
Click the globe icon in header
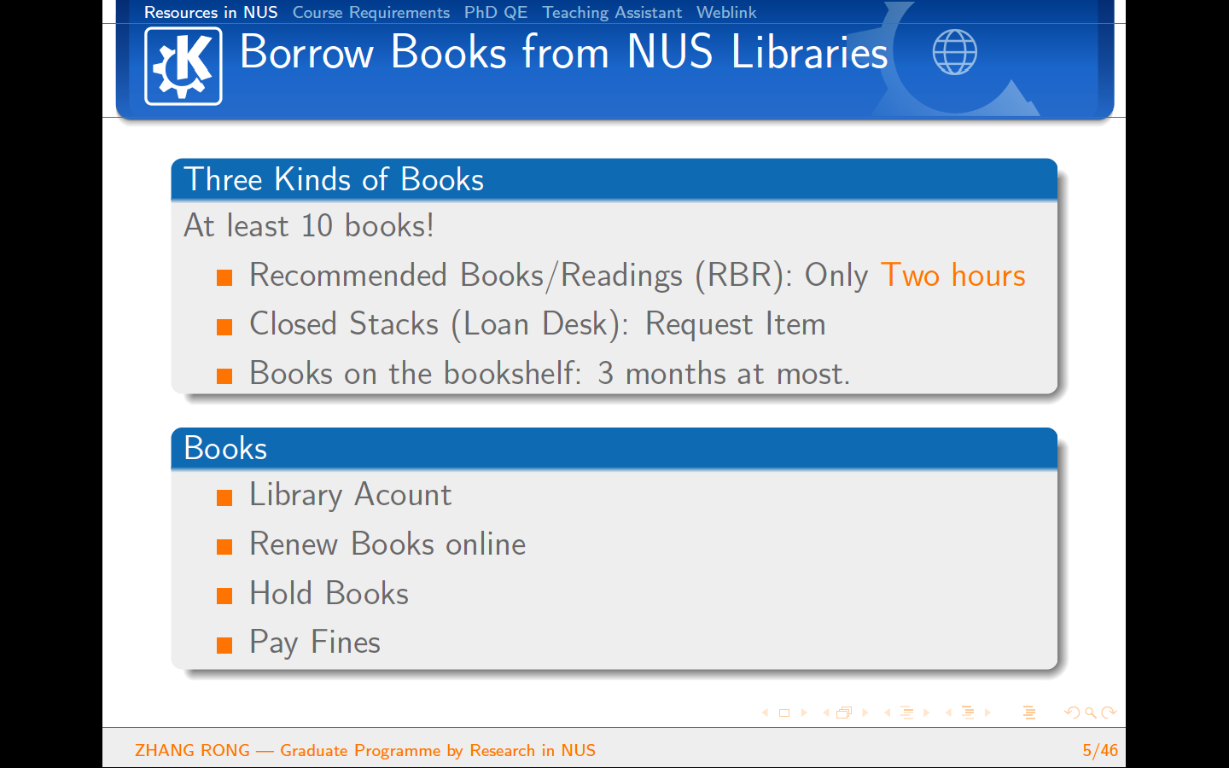[954, 52]
